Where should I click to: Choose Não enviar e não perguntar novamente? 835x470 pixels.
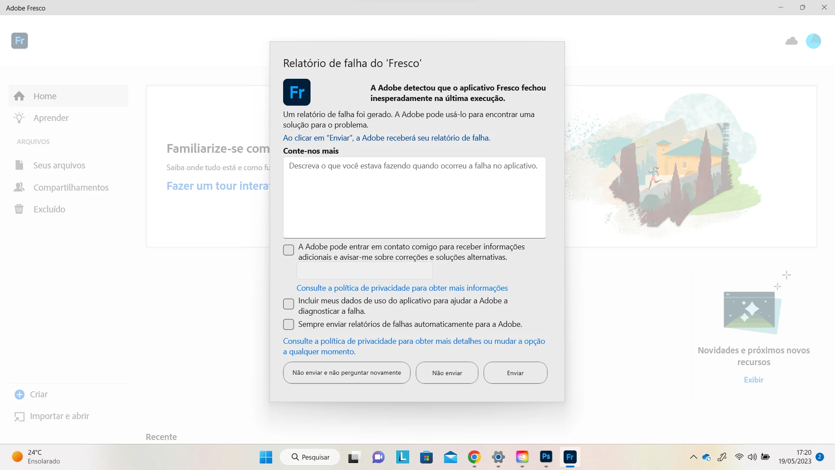[347, 373]
